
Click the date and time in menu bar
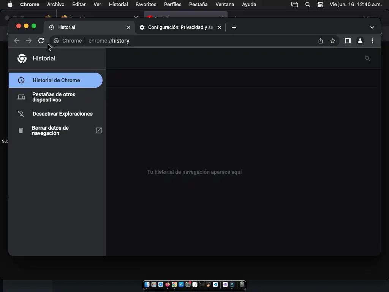click(x=356, y=5)
